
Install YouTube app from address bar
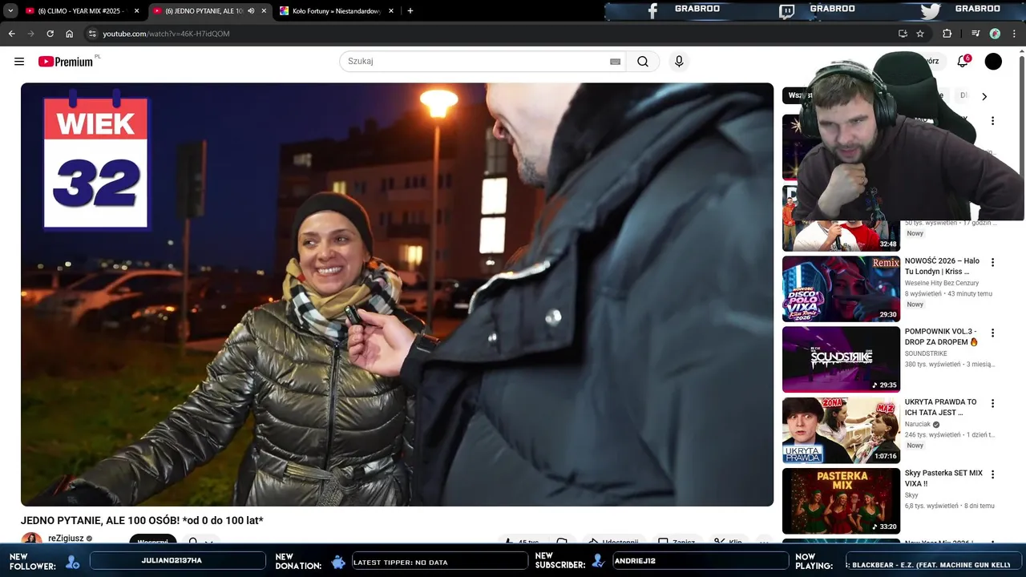click(x=903, y=34)
